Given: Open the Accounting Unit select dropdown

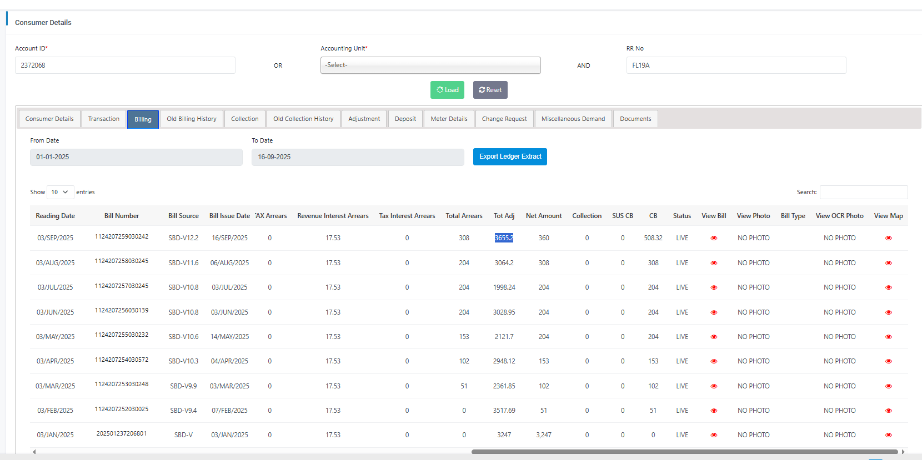Looking at the screenshot, I should tap(430, 65).
